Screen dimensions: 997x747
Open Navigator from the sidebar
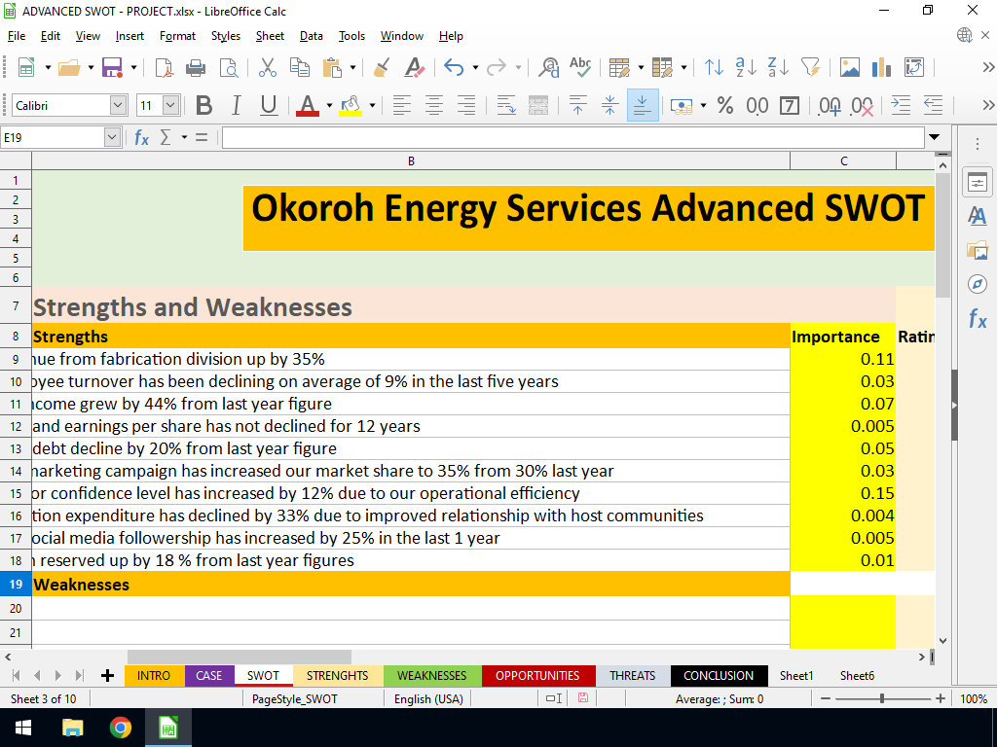coord(977,283)
